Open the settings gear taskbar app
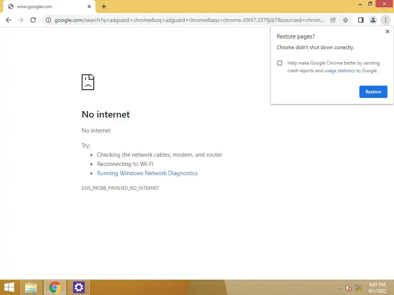394x295 pixels. point(78,287)
